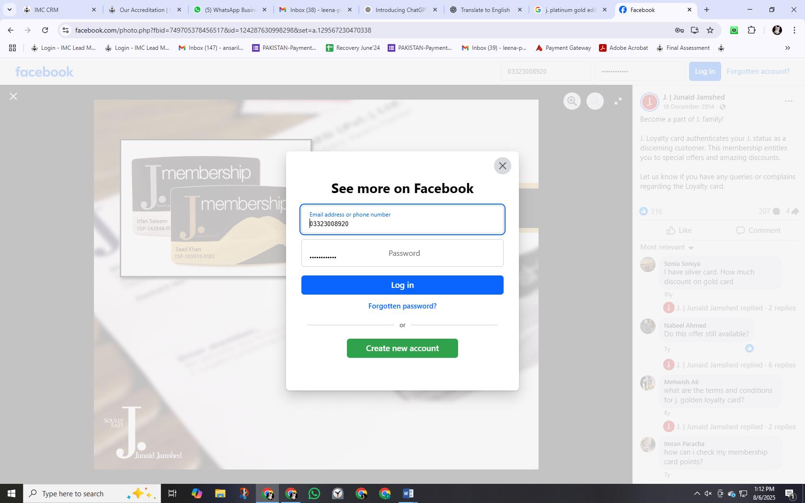The image size is (805, 503).
Task: Click the zoom out magnifier icon
Action: [595, 101]
